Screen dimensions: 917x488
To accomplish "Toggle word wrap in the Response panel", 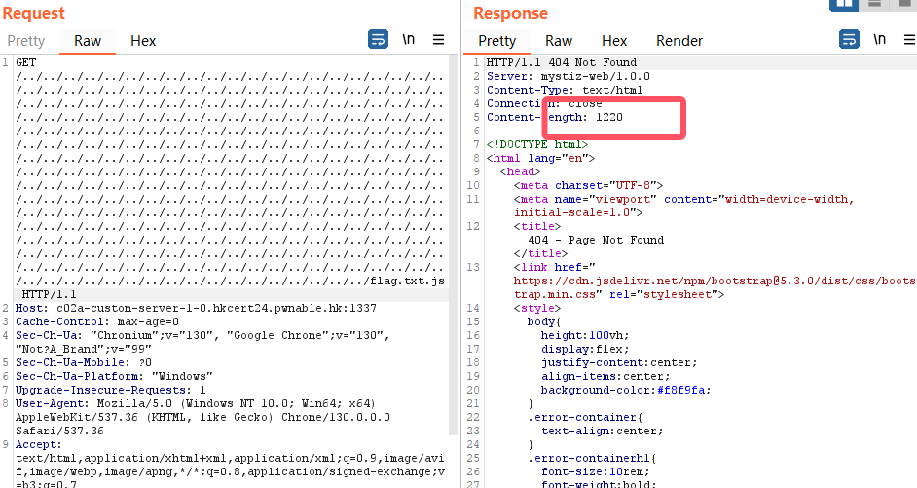I will 849,40.
